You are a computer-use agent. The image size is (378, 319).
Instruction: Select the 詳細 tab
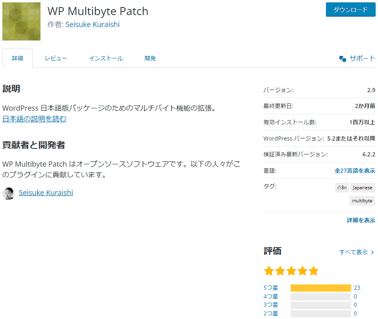click(x=18, y=59)
